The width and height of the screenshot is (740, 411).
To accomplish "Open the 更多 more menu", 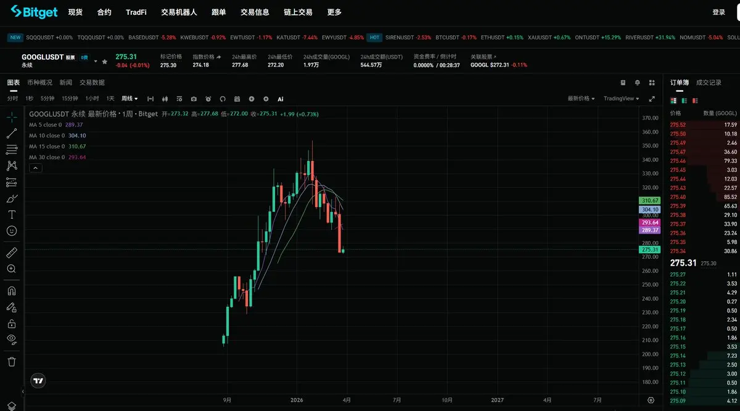I will coord(334,12).
